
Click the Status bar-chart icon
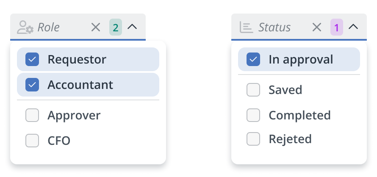pos(246,28)
